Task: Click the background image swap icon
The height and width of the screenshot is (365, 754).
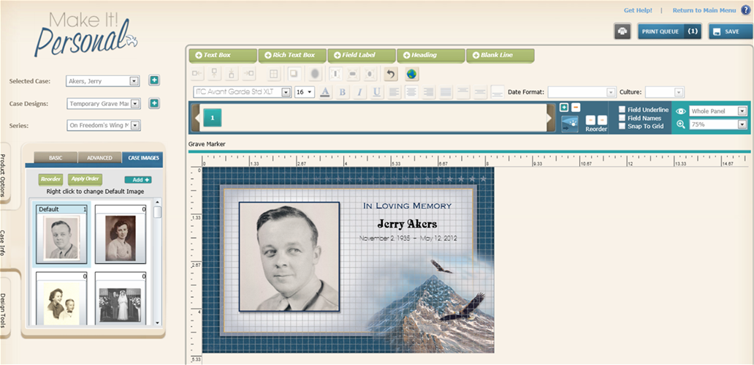Action: tap(570, 124)
